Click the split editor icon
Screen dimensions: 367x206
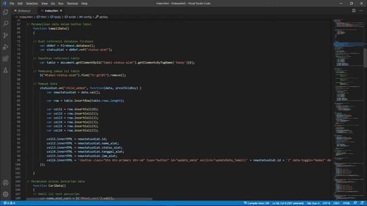(x=354, y=11)
